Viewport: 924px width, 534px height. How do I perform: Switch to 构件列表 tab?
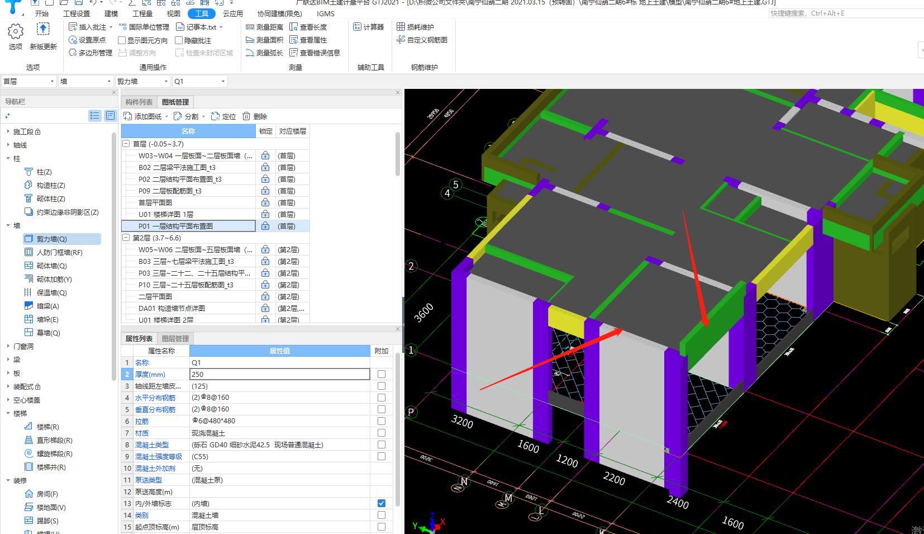(139, 102)
